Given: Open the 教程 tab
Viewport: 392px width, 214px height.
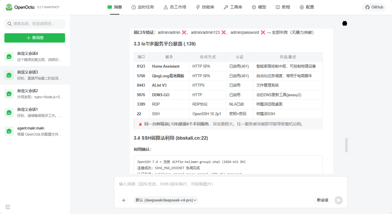Looking at the screenshot, I should pos(283,7).
